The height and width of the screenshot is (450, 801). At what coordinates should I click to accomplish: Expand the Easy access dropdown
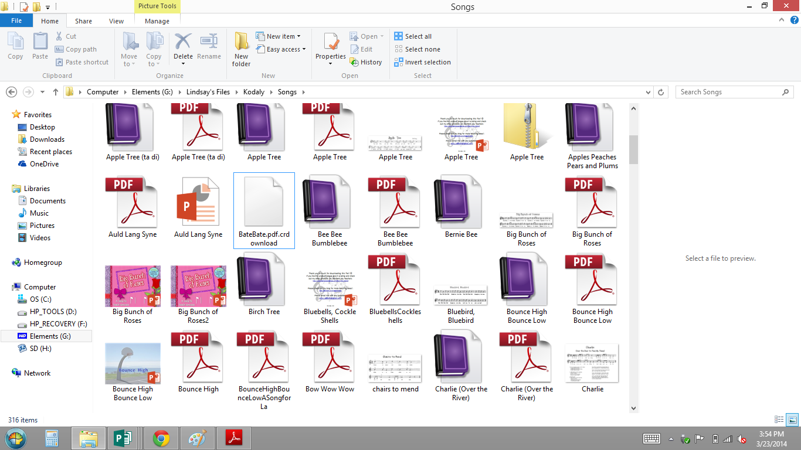pyautogui.click(x=281, y=49)
